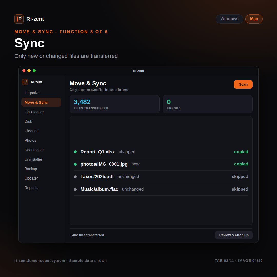Click the Ri-zent window title text
Screen dimensions: 277x277
click(138, 71)
